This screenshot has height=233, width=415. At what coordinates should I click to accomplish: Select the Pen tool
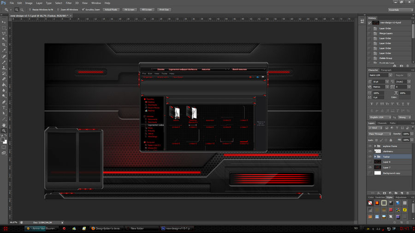pyautogui.click(x=4, y=102)
